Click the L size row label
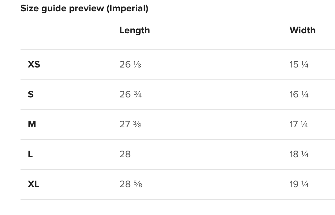The image size is (335, 215). (x=30, y=154)
